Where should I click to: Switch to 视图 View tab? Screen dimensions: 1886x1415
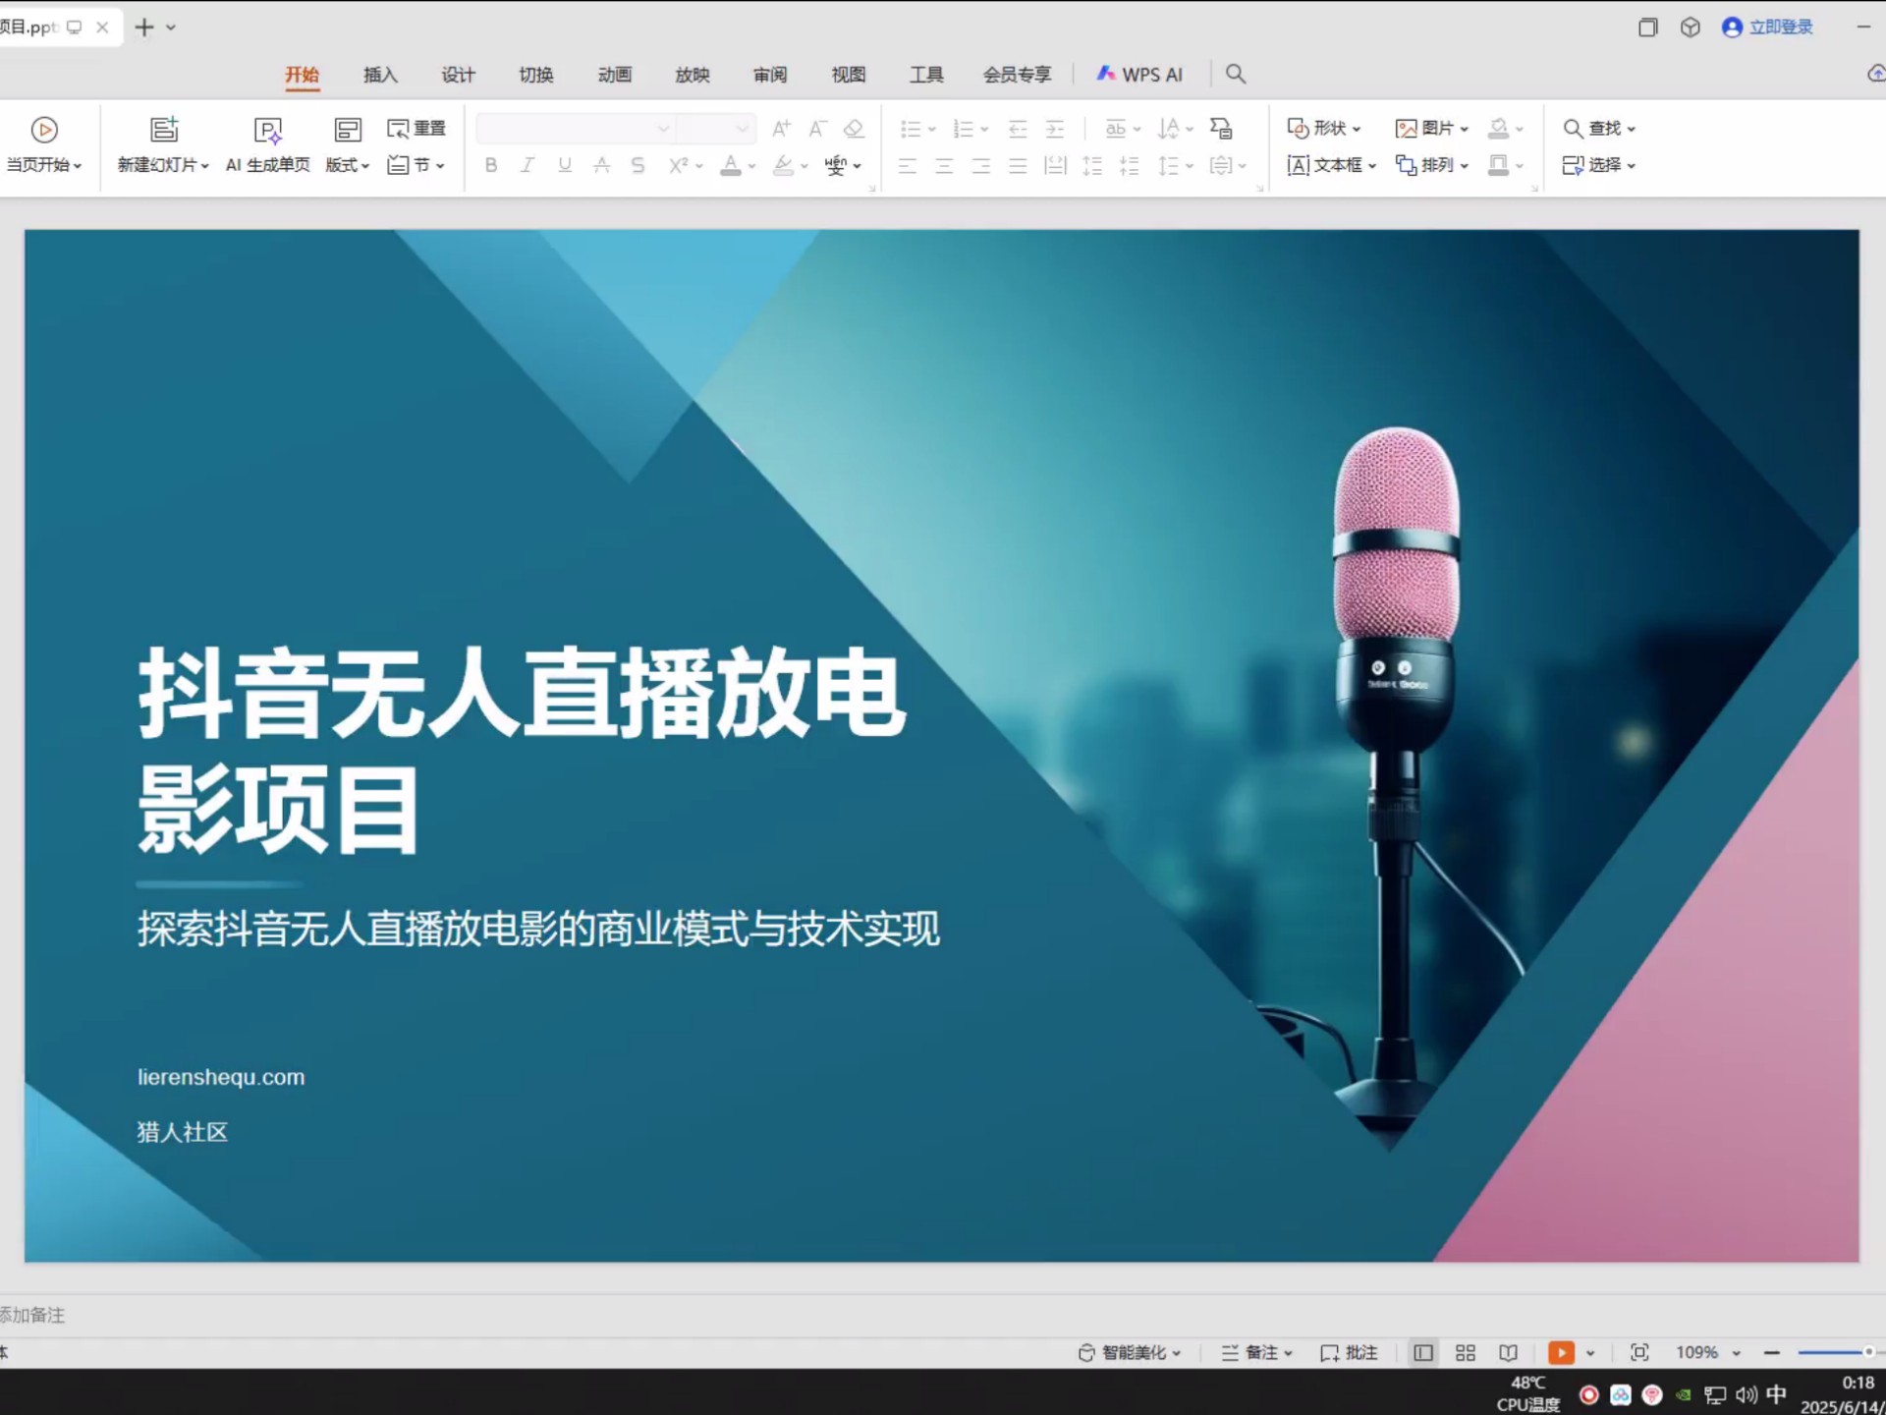click(849, 75)
